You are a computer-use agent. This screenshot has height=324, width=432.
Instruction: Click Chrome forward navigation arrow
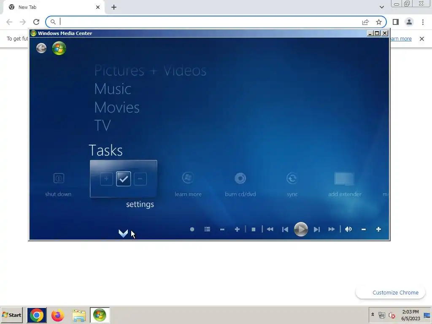coord(23,22)
